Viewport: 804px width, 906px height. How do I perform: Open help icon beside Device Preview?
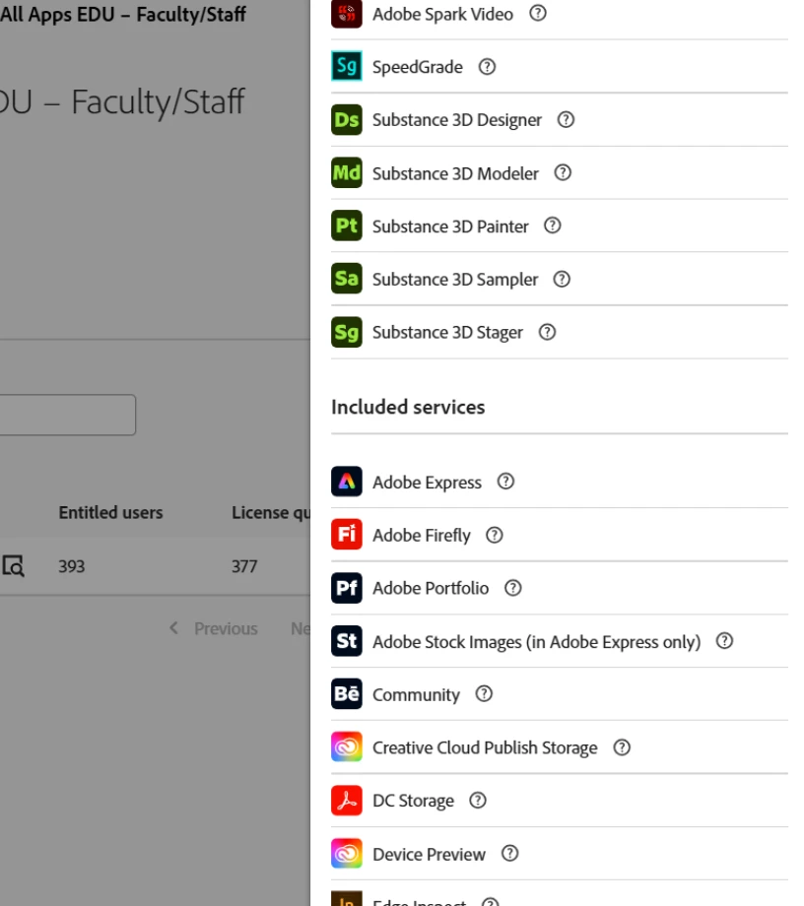(509, 854)
